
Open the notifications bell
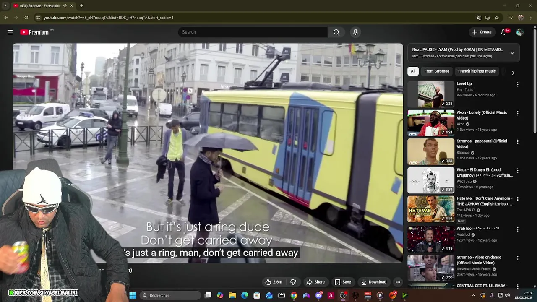click(504, 32)
